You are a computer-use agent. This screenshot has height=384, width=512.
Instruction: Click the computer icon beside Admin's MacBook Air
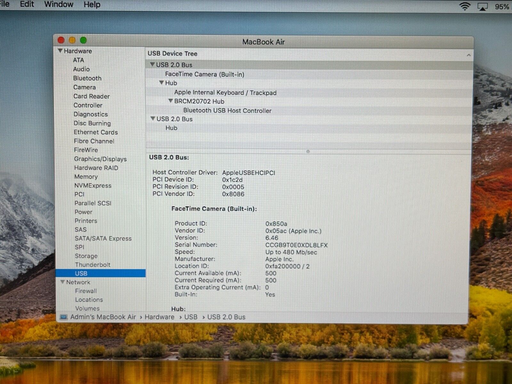pos(64,317)
